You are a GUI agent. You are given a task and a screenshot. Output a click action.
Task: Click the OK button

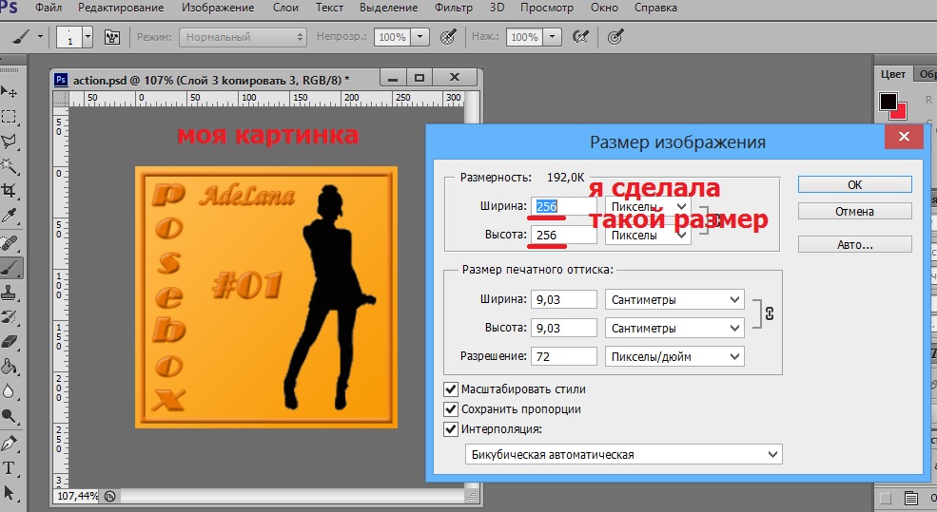tap(854, 185)
